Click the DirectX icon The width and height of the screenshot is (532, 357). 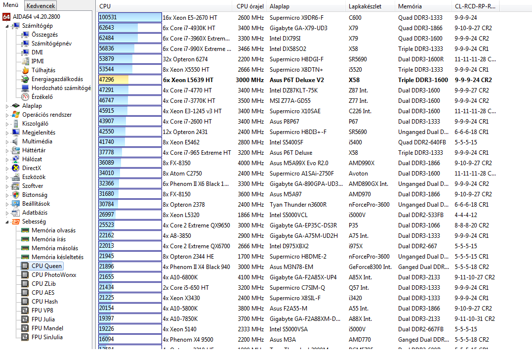pos(16,168)
